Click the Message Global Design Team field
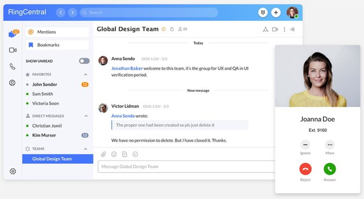Viewport: 364px width, 199px height. [185, 166]
